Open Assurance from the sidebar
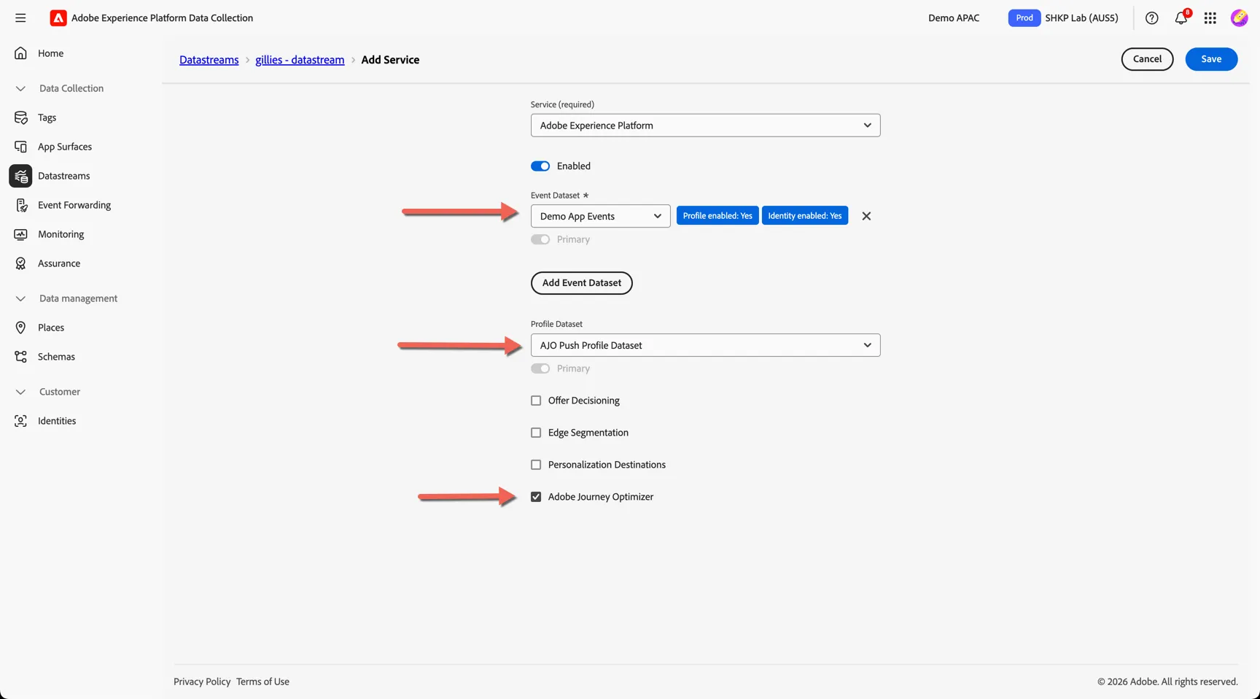1260x699 pixels. click(x=59, y=263)
